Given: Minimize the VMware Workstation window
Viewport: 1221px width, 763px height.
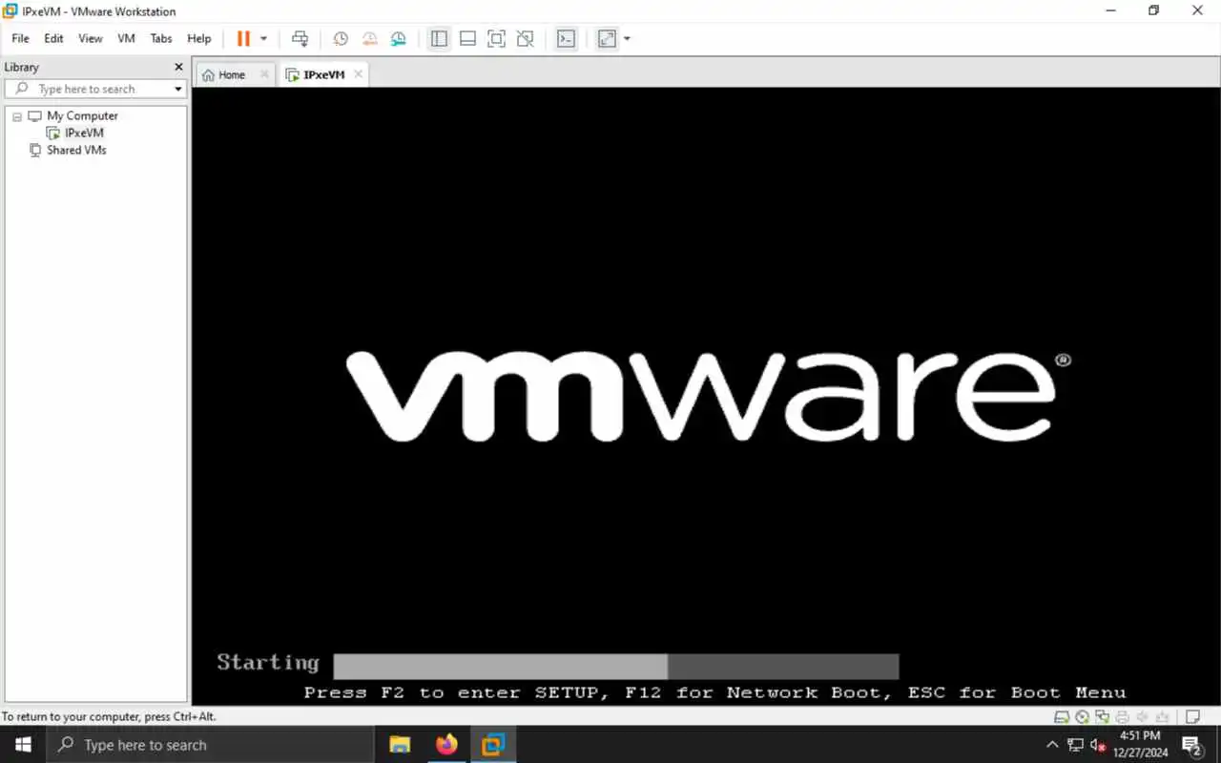Looking at the screenshot, I should (1110, 10).
